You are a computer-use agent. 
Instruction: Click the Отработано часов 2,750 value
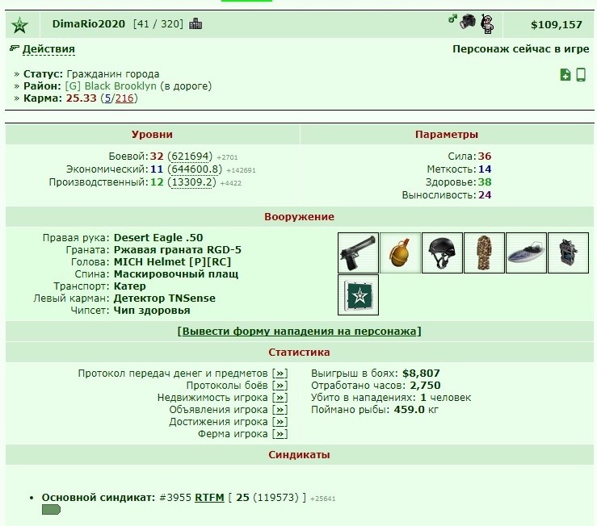click(425, 386)
